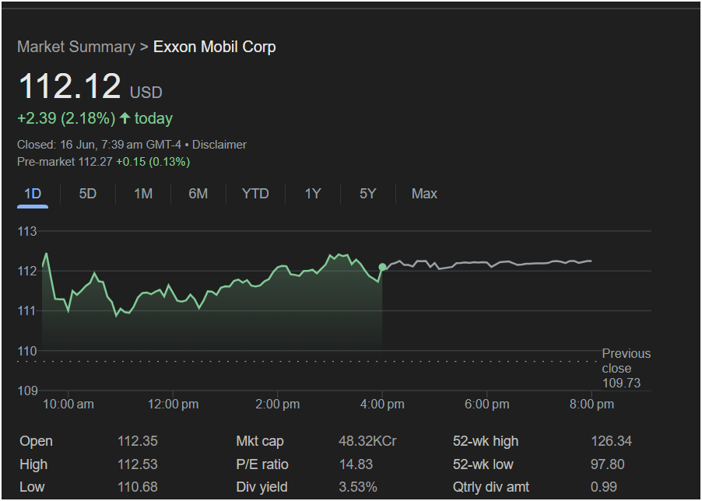Click the Qtrly div amt value 0.99

click(x=604, y=487)
